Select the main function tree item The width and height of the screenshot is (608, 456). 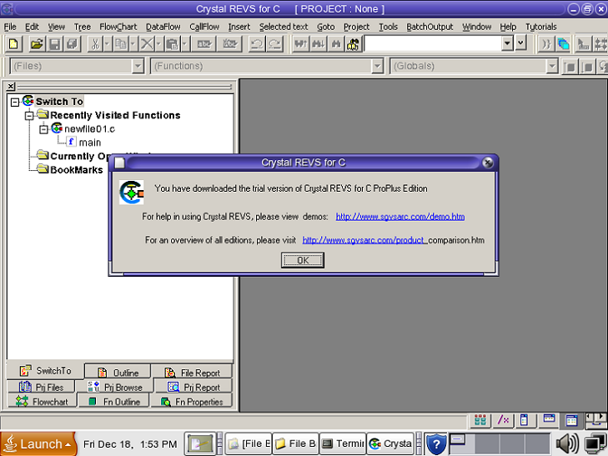90,143
